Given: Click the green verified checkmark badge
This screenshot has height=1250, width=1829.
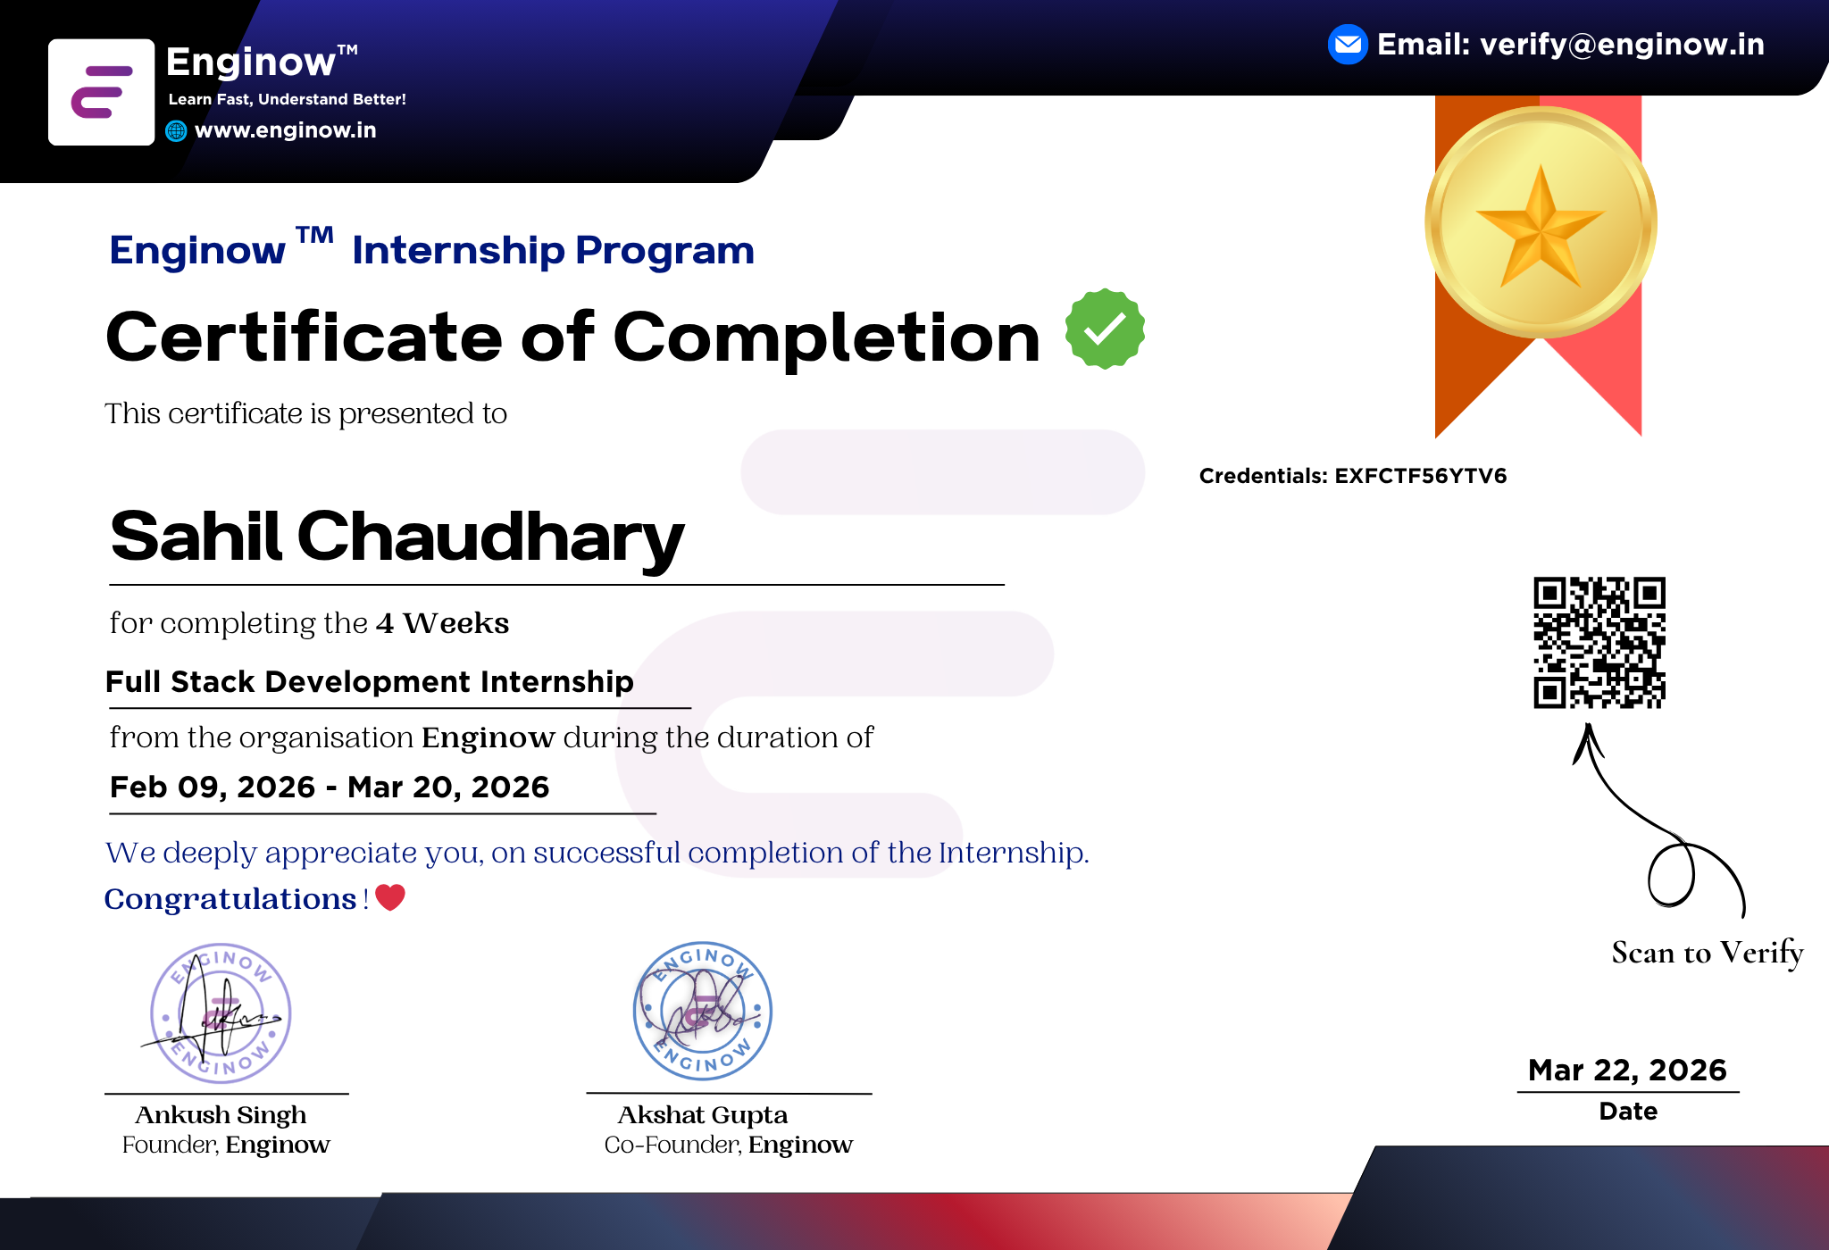Looking at the screenshot, I should tap(1106, 329).
